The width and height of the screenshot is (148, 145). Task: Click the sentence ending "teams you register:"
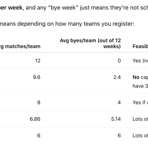(x=67, y=24)
